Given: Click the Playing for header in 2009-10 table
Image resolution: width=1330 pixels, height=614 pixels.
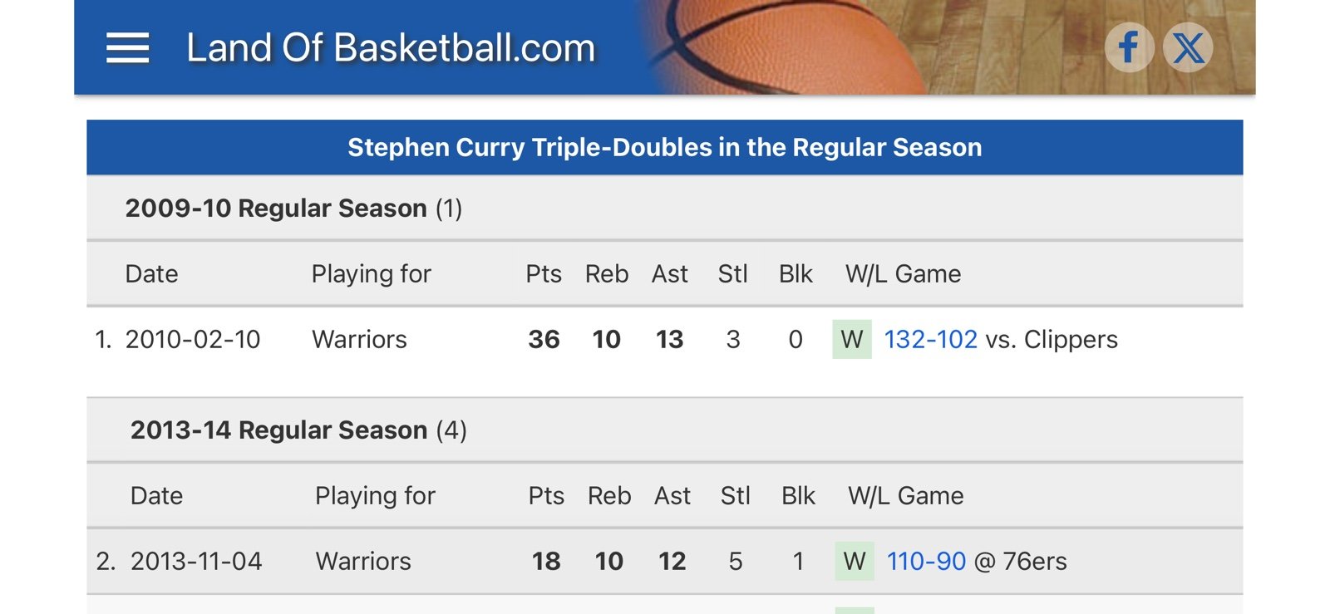Looking at the screenshot, I should [x=371, y=273].
